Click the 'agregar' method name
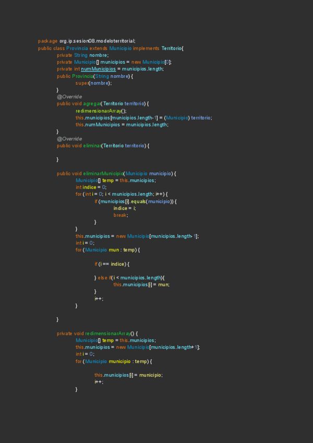The height and width of the screenshot is (443, 313). pos(92,103)
